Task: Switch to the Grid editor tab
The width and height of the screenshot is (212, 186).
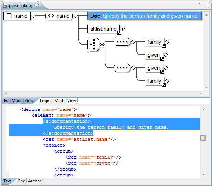Action: pos(21,181)
